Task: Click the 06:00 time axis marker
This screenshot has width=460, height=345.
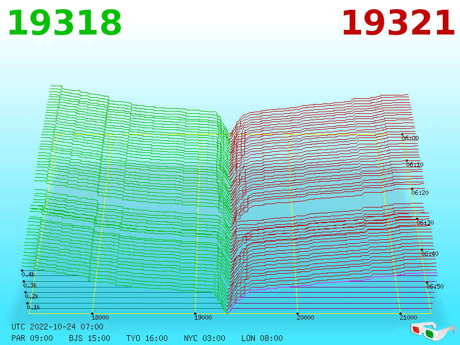Action: point(410,138)
